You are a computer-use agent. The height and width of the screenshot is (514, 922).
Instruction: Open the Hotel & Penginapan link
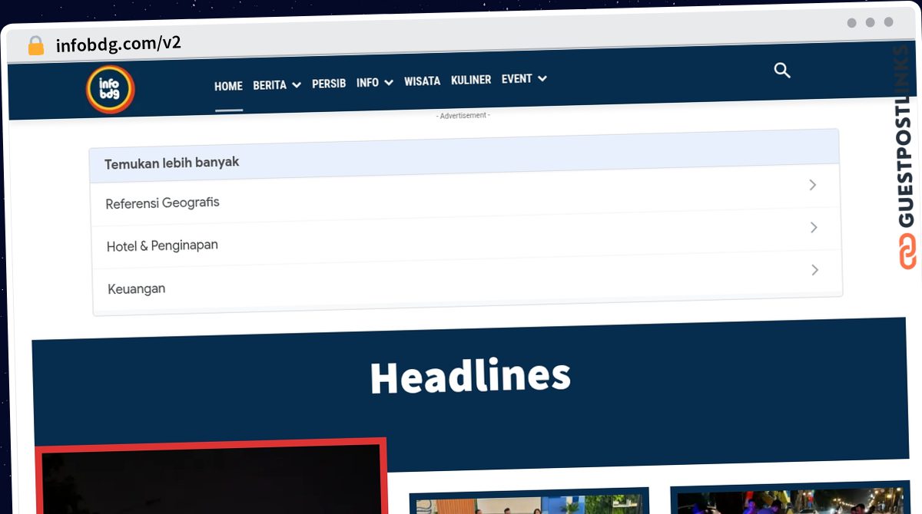tap(162, 246)
